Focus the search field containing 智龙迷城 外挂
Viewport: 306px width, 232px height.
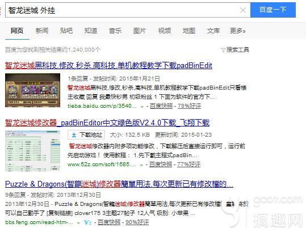[x=128, y=10]
